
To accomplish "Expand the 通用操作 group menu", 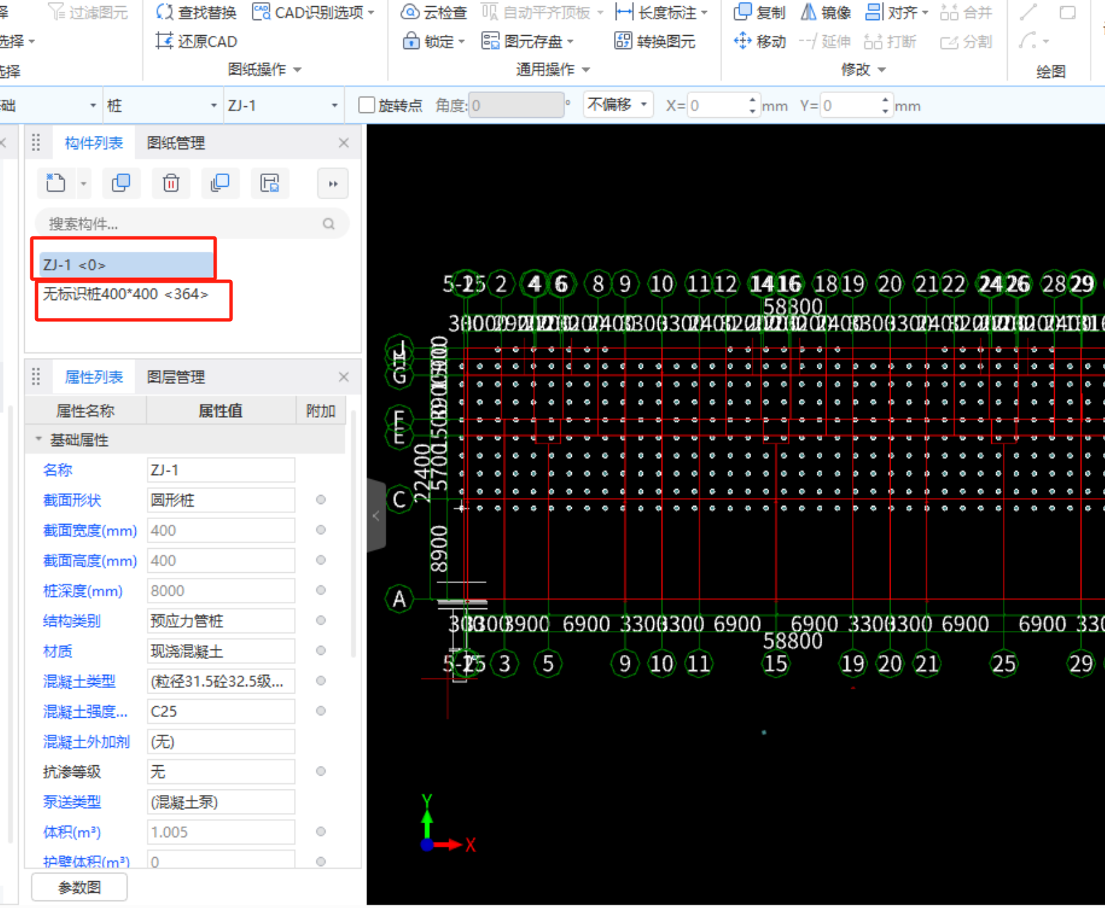I will click(x=552, y=69).
